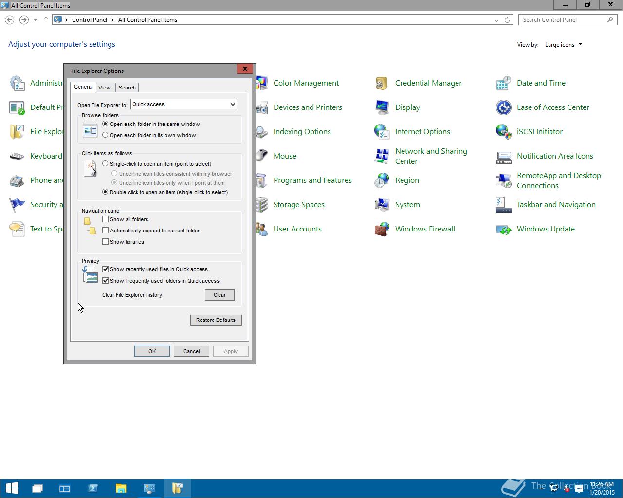Open the Internet Options icon
This screenshot has height=498, width=623.
381,132
